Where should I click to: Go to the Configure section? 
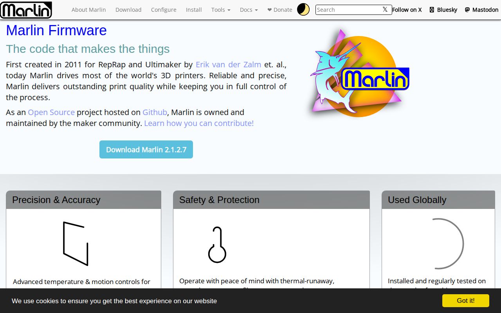point(164,10)
